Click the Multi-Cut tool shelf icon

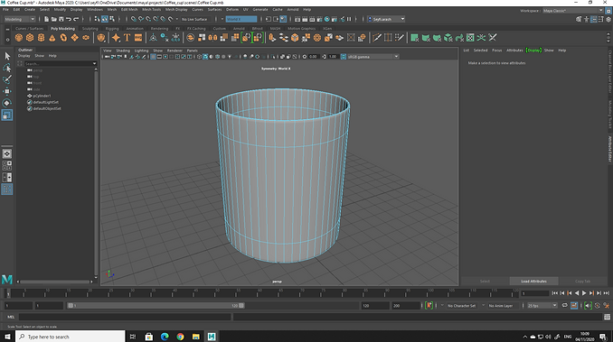(377, 38)
